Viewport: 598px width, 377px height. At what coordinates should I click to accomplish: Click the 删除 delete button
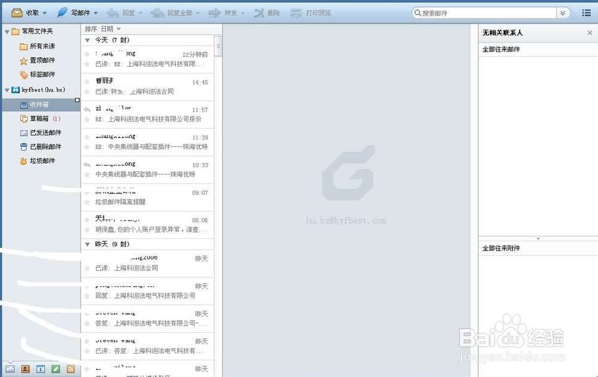(x=267, y=13)
